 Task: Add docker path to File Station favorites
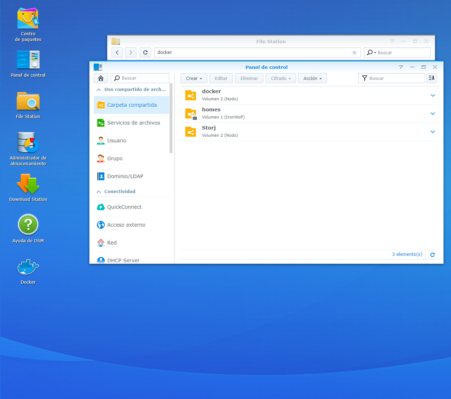tap(354, 52)
